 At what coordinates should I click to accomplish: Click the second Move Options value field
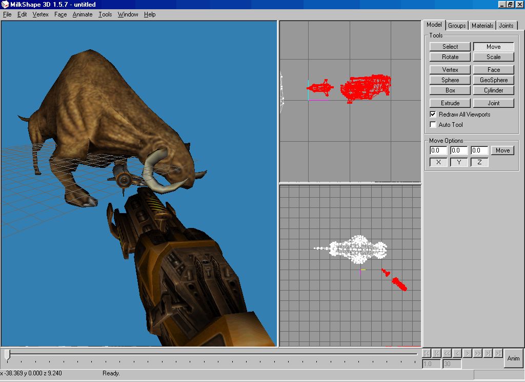[x=459, y=150]
